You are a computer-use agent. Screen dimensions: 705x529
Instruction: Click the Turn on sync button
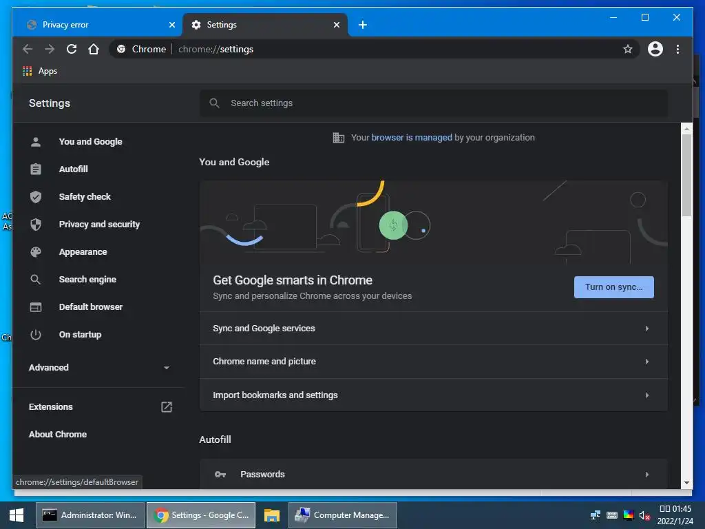[613, 287]
